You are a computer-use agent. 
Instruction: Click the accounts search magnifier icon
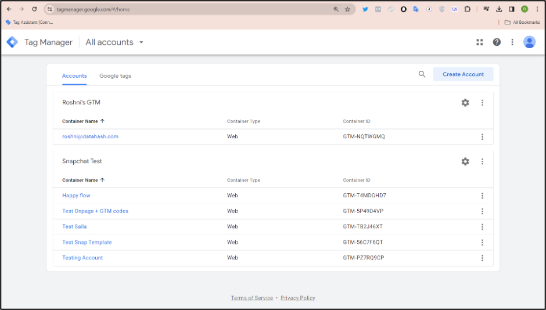(422, 74)
